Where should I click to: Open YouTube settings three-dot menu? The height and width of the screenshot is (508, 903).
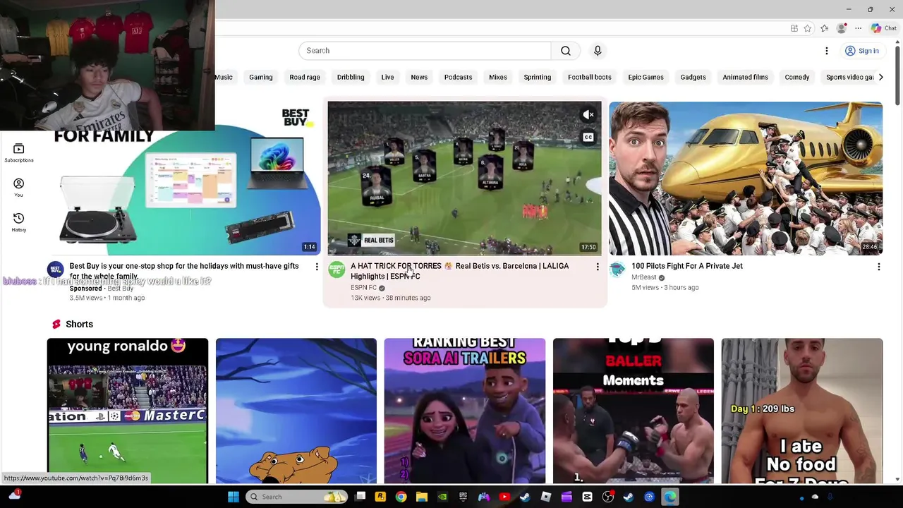coord(827,51)
